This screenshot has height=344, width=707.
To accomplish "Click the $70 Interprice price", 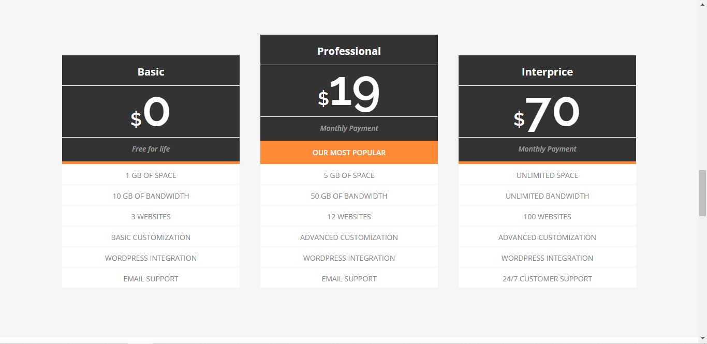I will (x=547, y=114).
